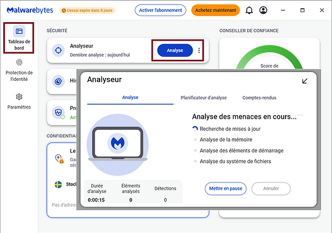Switch to Comptes-rendus tab

(x=260, y=97)
